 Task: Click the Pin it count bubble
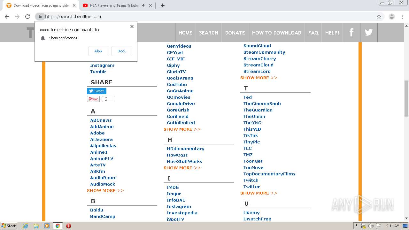(x=108, y=99)
